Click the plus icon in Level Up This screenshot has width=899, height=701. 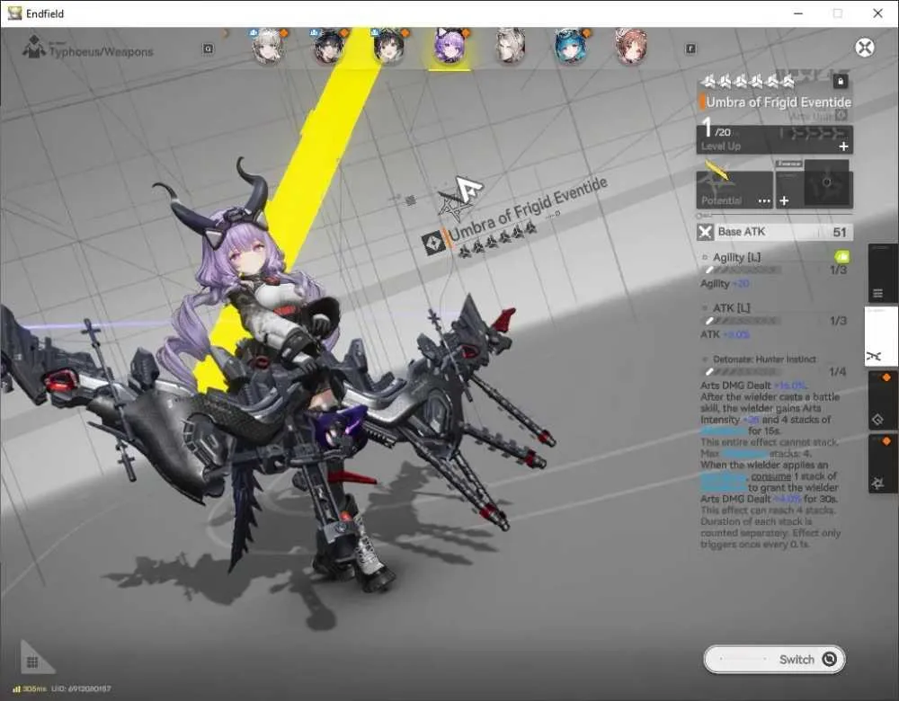pyautogui.click(x=843, y=146)
